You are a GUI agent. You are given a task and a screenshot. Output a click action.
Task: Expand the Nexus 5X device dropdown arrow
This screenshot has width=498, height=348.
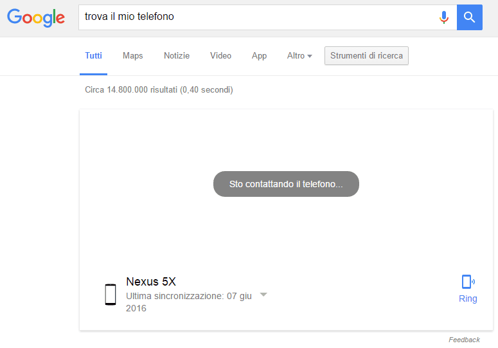pyautogui.click(x=263, y=295)
